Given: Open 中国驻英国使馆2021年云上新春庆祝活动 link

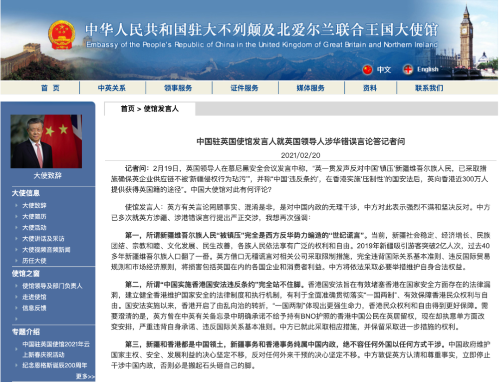Looking at the screenshot, I should click(56, 350).
